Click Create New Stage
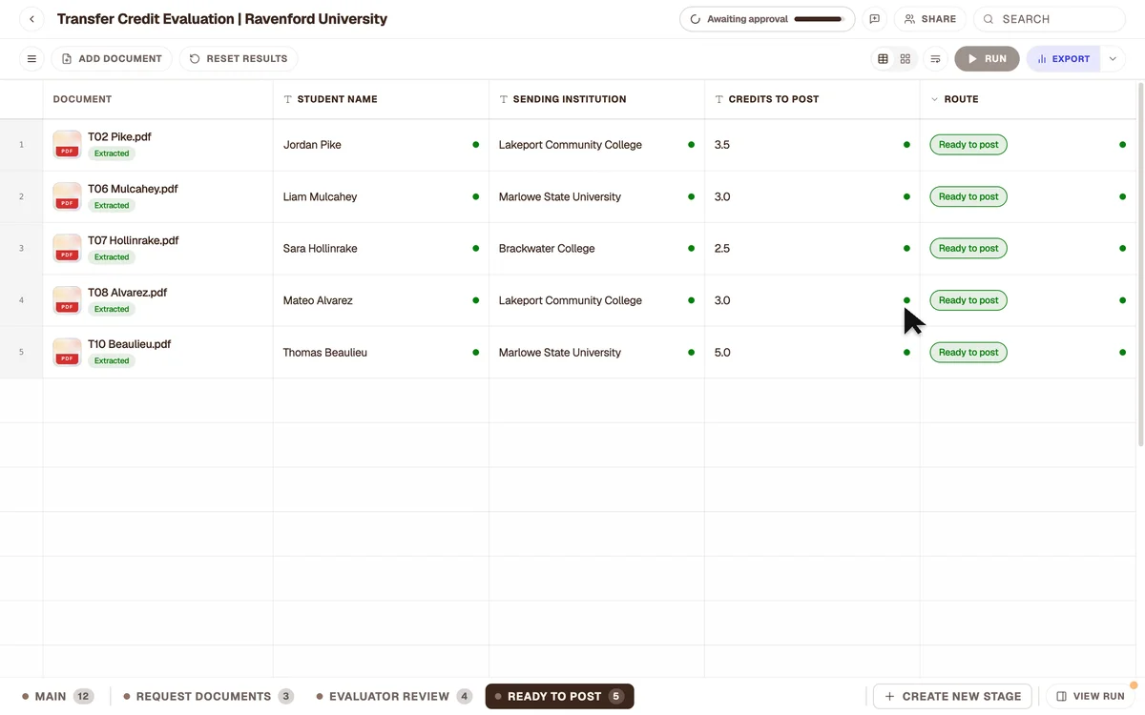Image resolution: width=1145 pixels, height=715 pixels. pyautogui.click(x=952, y=697)
